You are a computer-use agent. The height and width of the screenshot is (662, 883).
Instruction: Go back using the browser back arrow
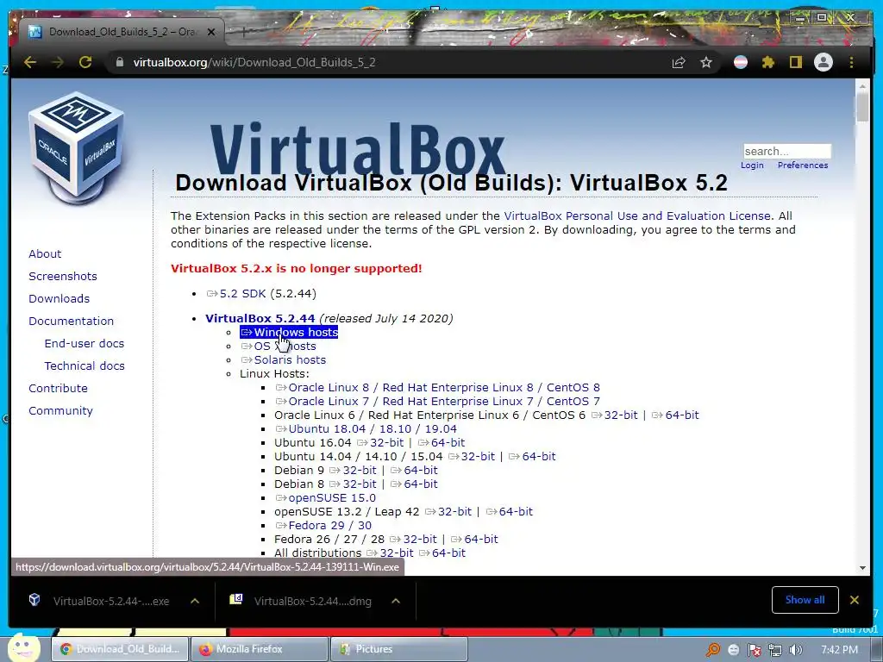click(x=30, y=62)
